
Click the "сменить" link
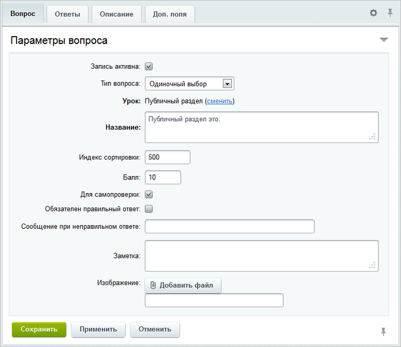(x=219, y=101)
